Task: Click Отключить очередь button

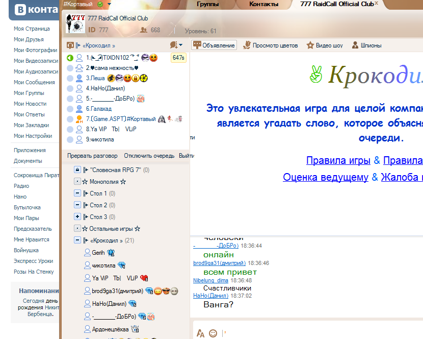Action: [x=149, y=156]
